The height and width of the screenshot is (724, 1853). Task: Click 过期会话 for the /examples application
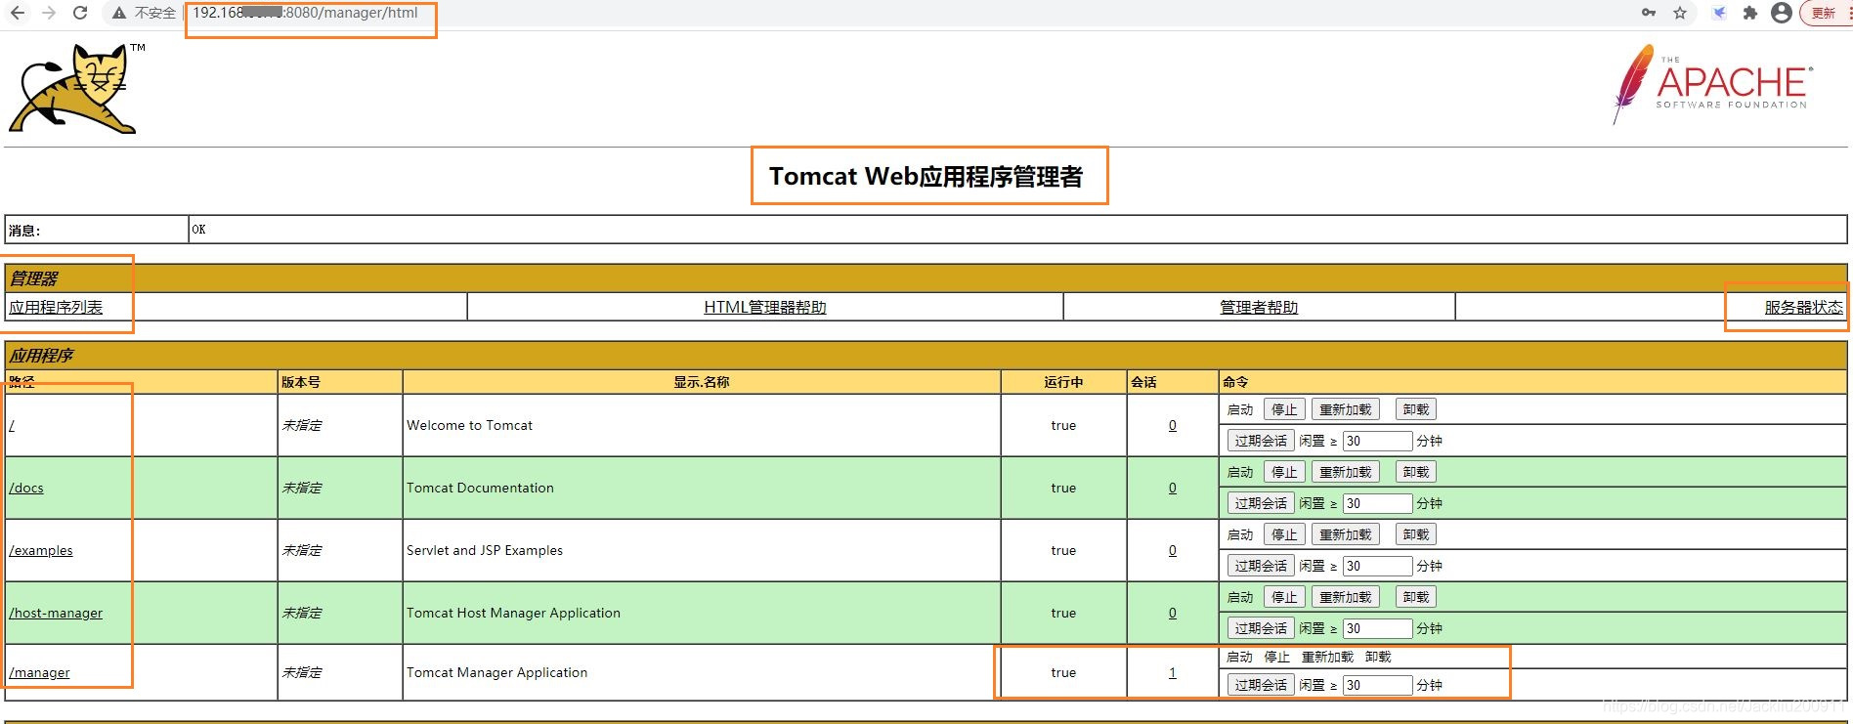point(1261,566)
